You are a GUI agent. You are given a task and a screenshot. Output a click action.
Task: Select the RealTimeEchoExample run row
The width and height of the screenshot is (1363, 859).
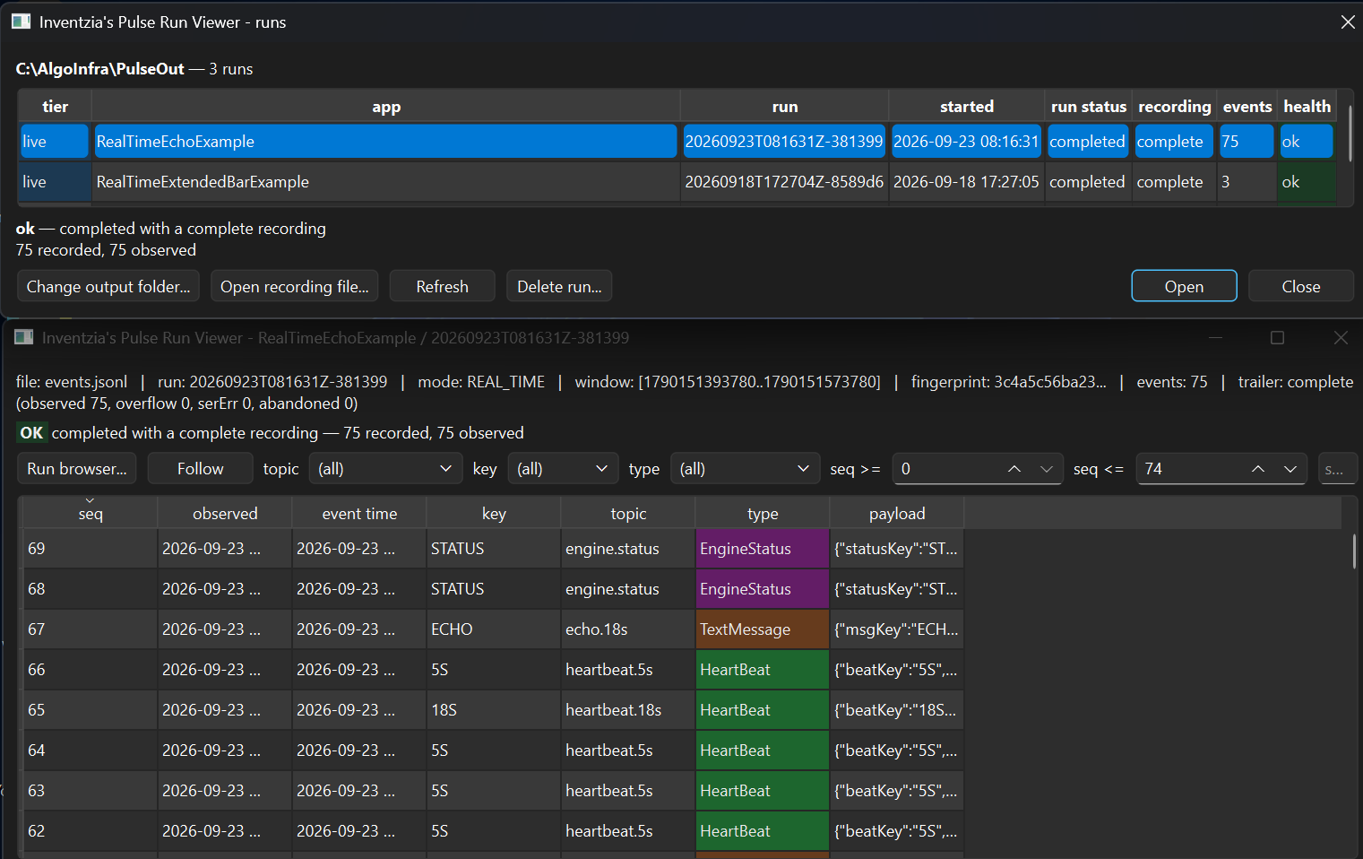[677, 141]
